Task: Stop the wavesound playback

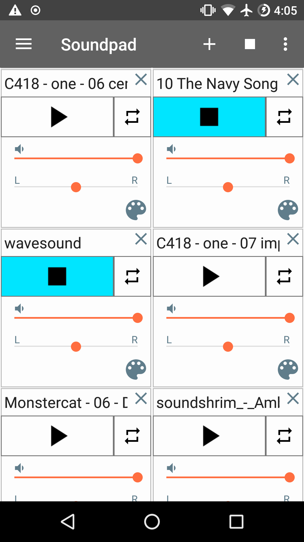Action: pyautogui.click(x=57, y=276)
